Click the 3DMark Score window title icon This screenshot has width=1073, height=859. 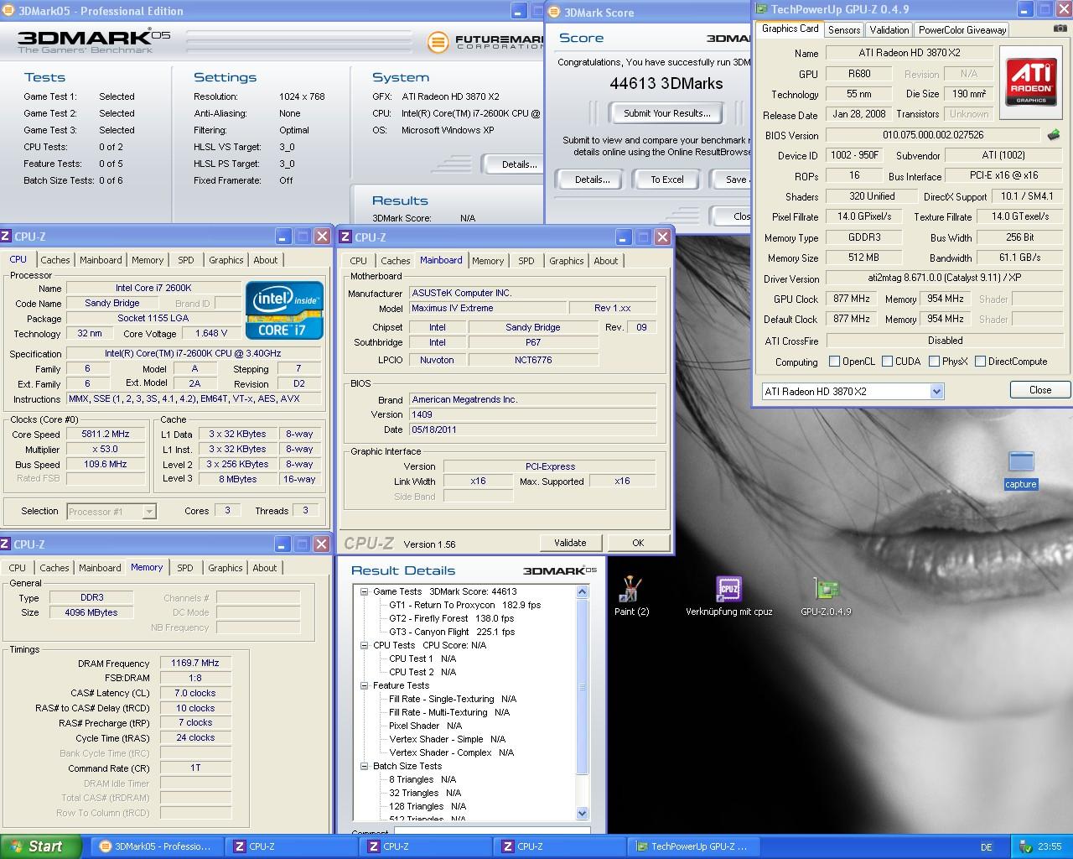(x=554, y=13)
